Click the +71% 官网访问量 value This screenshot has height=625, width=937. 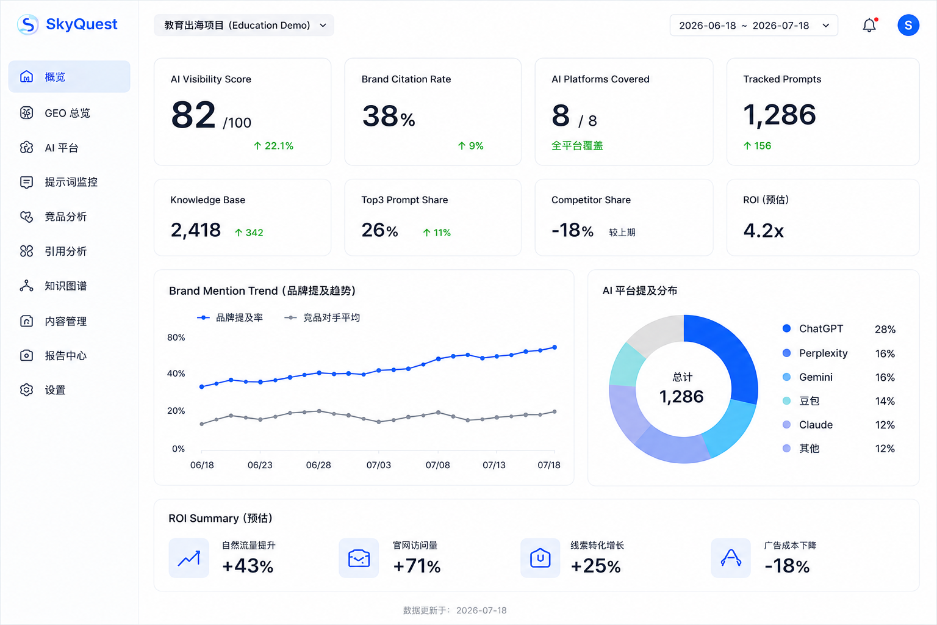point(417,566)
